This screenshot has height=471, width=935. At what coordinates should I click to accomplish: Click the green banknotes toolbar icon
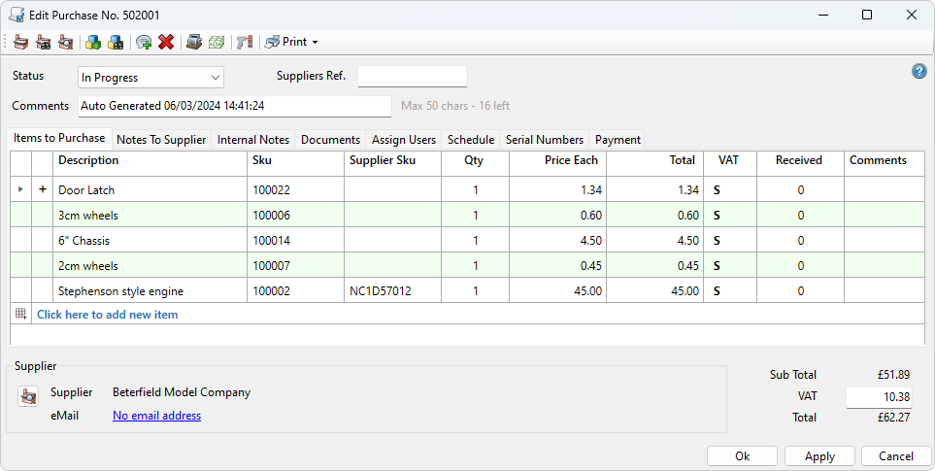pyautogui.click(x=217, y=42)
